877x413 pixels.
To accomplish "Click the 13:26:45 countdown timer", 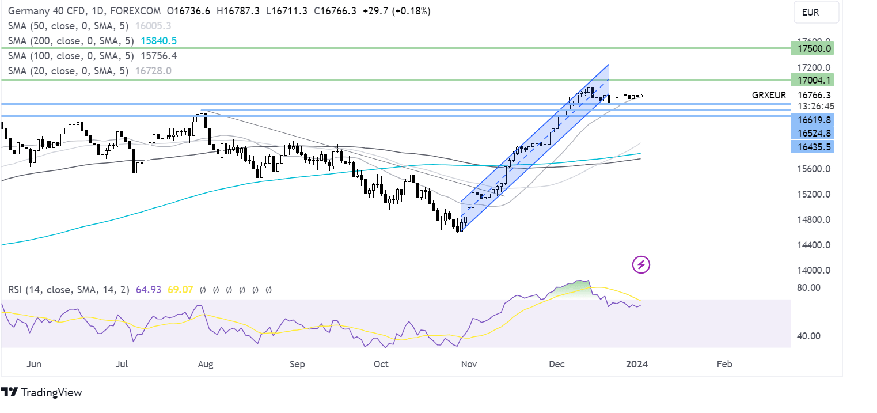I will click(815, 107).
